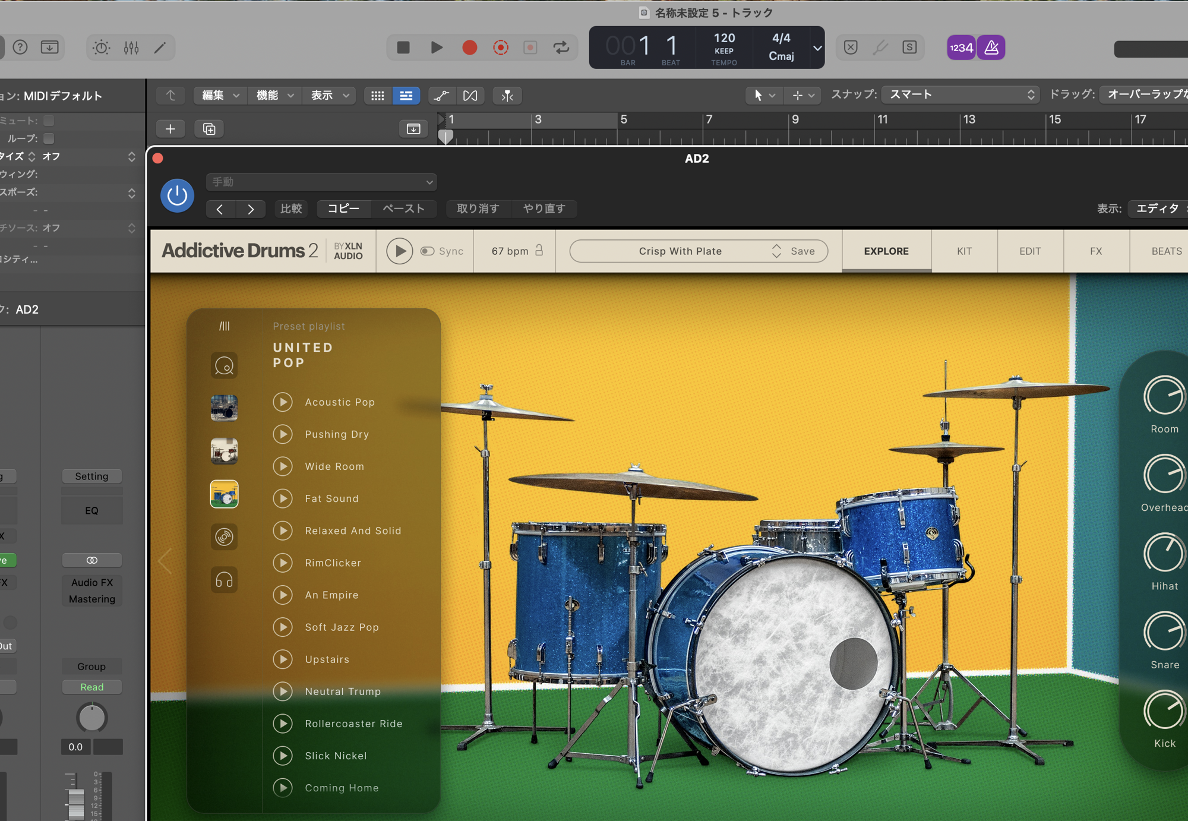The image size is (1188, 821).
Task: Open the 機能 menu
Action: coord(274,95)
